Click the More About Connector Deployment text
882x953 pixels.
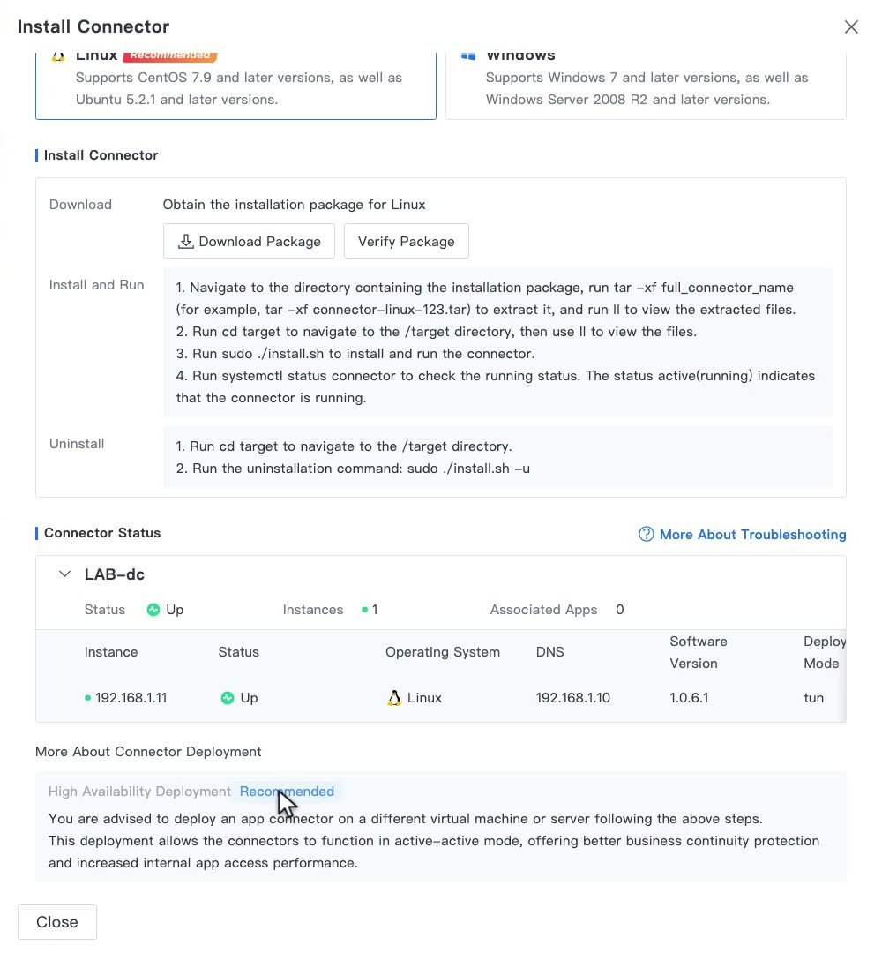tap(148, 752)
